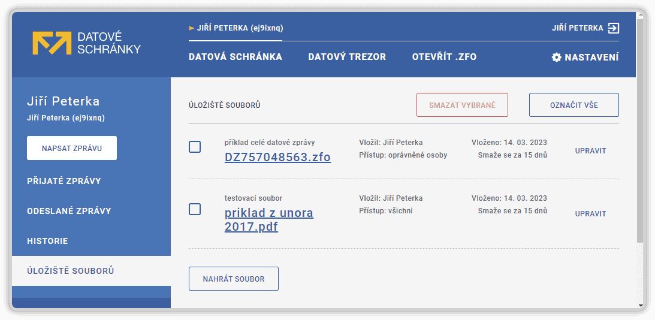Open the Otevřít .ZFO menu item
Image resolution: width=655 pixels, height=320 pixels.
tap(444, 58)
